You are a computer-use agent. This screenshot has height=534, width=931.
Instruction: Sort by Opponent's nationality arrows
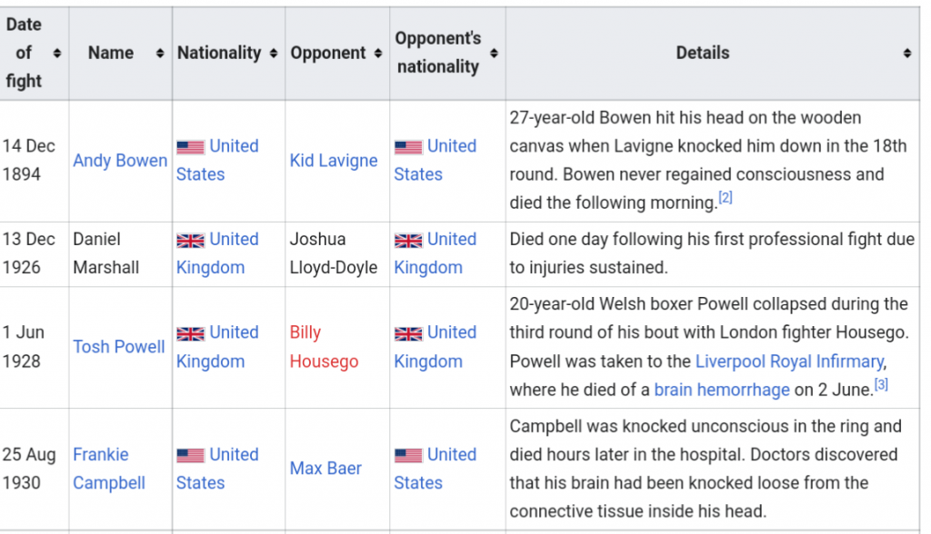tap(494, 54)
